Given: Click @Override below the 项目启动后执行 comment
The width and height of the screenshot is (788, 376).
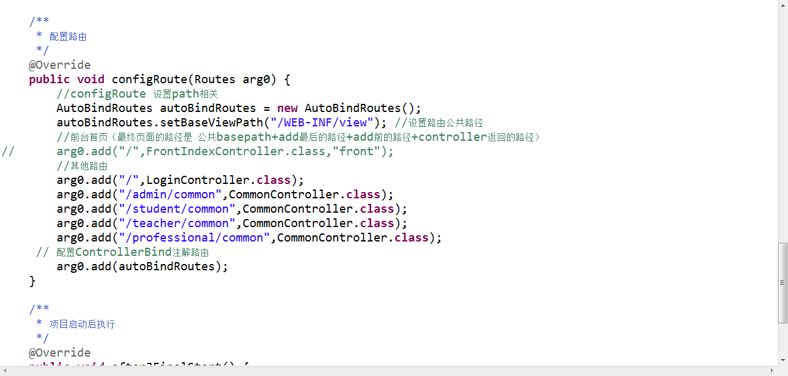Looking at the screenshot, I should 60,353.
